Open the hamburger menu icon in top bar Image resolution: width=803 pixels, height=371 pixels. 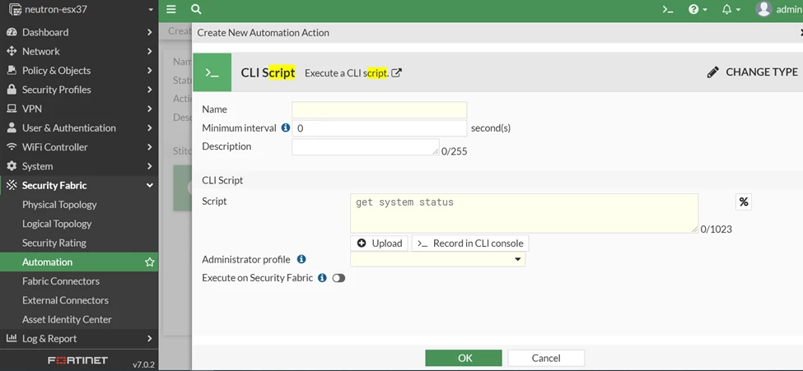click(171, 9)
